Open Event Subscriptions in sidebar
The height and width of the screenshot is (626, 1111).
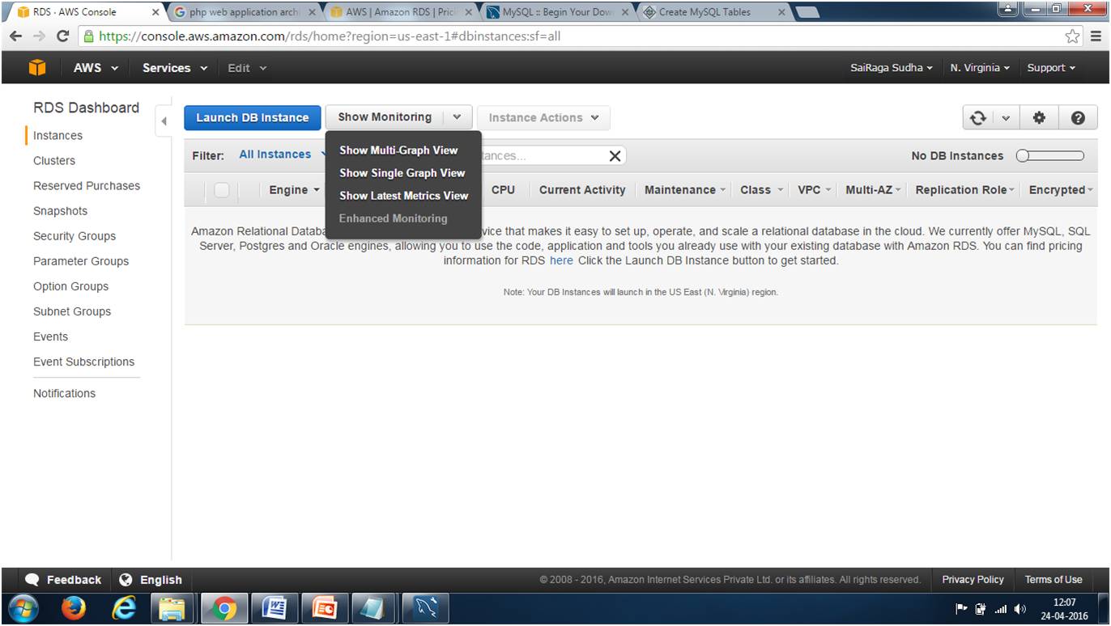[x=83, y=362]
